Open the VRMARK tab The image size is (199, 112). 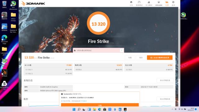pyautogui.click(x=159, y=3)
